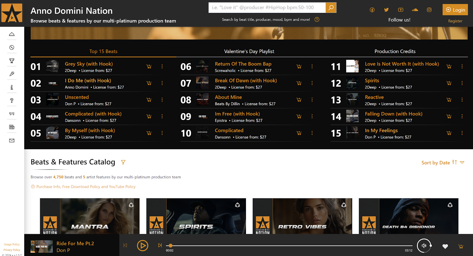The image size is (473, 256).
Task: Open the SoundCloud social link
Action: (415, 10)
